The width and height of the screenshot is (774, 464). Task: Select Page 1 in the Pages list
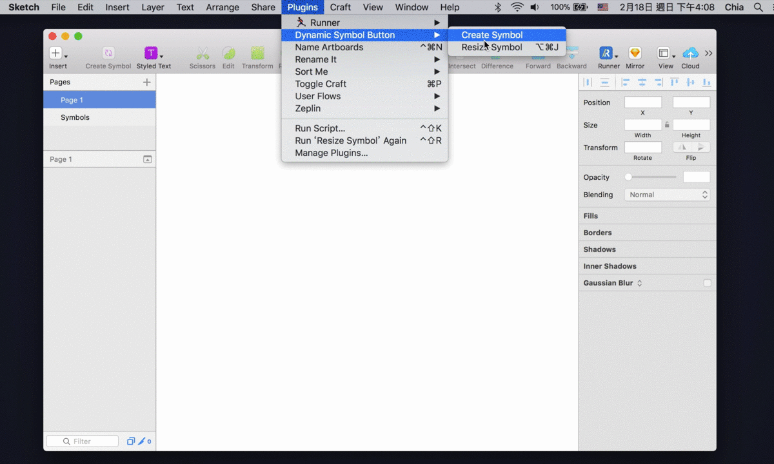click(99, 100)
